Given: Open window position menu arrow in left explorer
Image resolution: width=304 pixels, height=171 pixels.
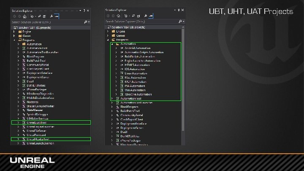Looking at the screenshot, I should [80, 11].
